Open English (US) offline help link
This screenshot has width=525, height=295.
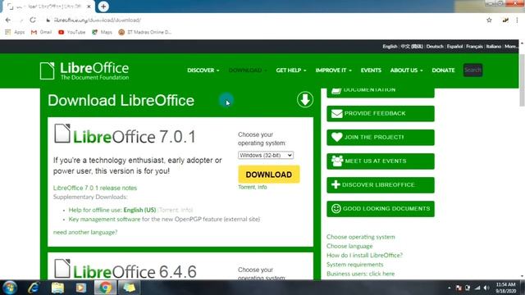point(139,210)
